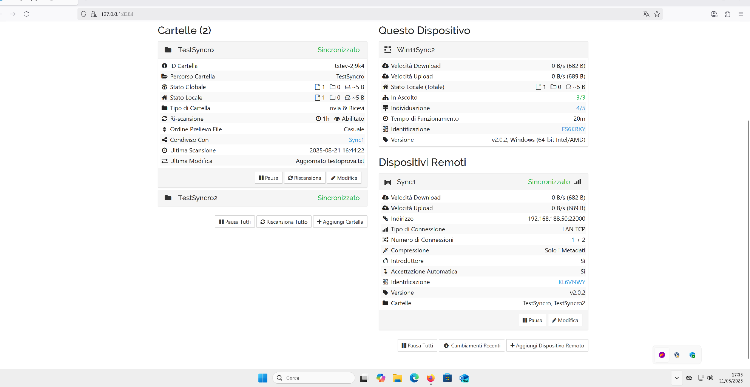Screen dimensions: 750x387
Task: Collapse the Sync1 remote device panel
Action: coord(483,182)
